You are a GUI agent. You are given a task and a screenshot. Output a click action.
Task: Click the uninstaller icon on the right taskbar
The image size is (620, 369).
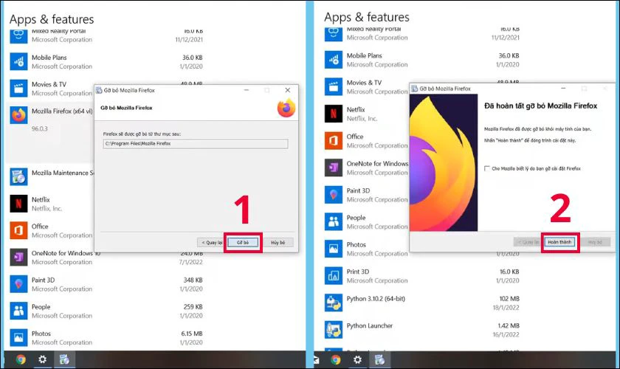point(379,359)
